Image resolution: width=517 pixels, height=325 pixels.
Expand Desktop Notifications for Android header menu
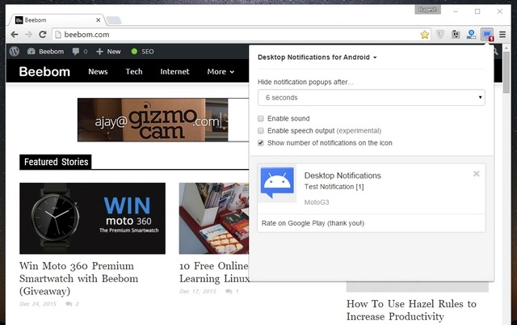tap(317, 57)
